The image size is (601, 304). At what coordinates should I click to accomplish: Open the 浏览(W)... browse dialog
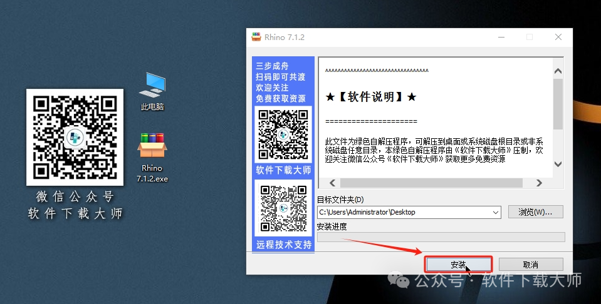(x=535, y=212)
